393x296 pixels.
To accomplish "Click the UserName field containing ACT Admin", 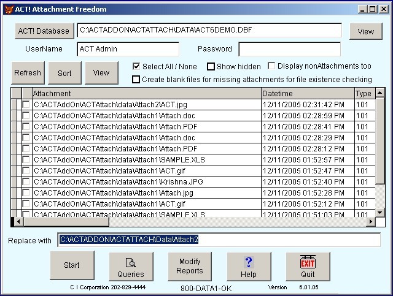I will [128, 49].
